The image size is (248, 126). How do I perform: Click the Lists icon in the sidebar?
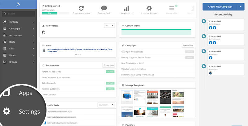point(5,48)
